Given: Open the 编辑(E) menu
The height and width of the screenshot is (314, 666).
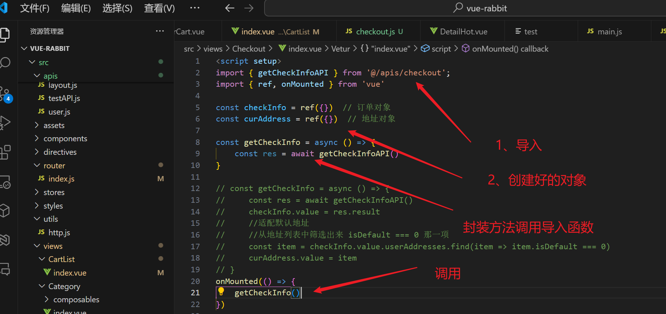Looking at the screenshot, I should pyautogui.click(x=76, y=8).
